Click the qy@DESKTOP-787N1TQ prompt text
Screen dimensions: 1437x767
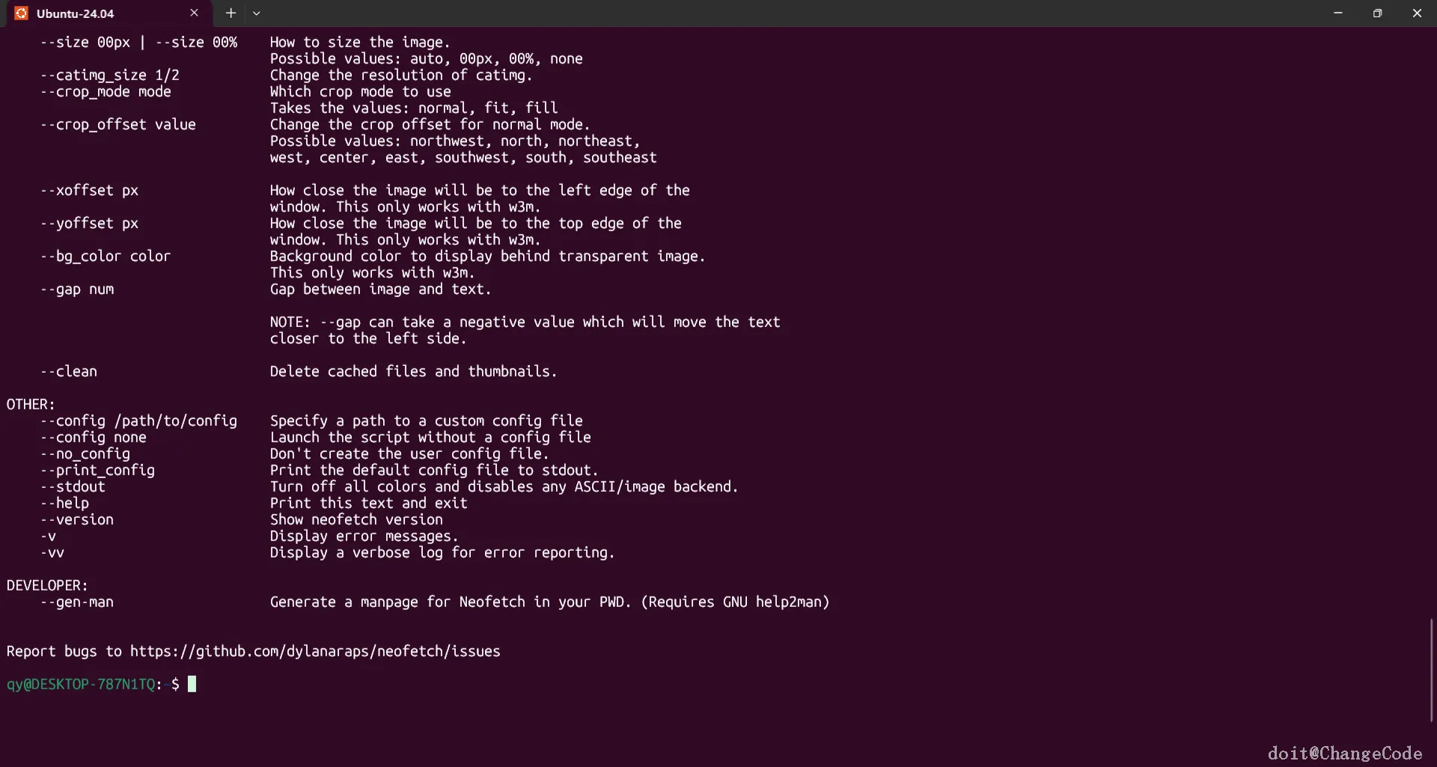pyautogui.click(x=81, y=685)
